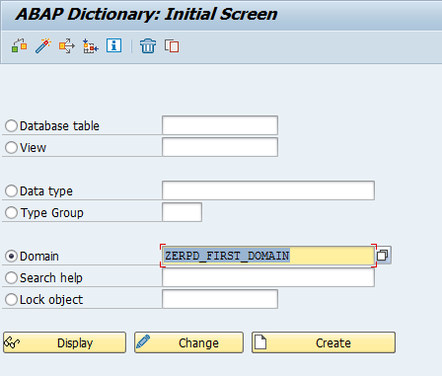Viewport: 442px width, 376px height.
Task: Click the Database table name field
Action: [220, 125]
